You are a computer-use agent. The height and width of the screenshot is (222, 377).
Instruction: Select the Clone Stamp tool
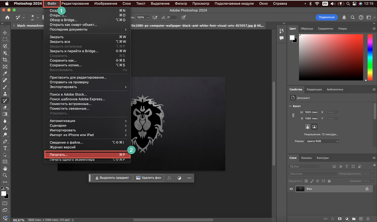(5, 94)
